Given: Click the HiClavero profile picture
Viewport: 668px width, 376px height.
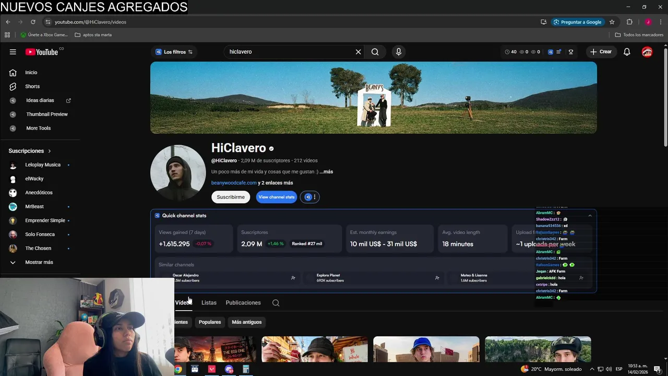Looking at the screenshot, I should [x=178, y=173].
